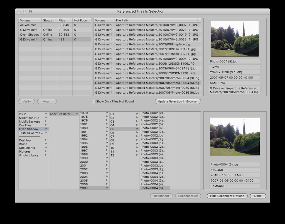Expand the Toshiba Canvio arrow
The width and height of the screenshot is (285, 224).
46,132
